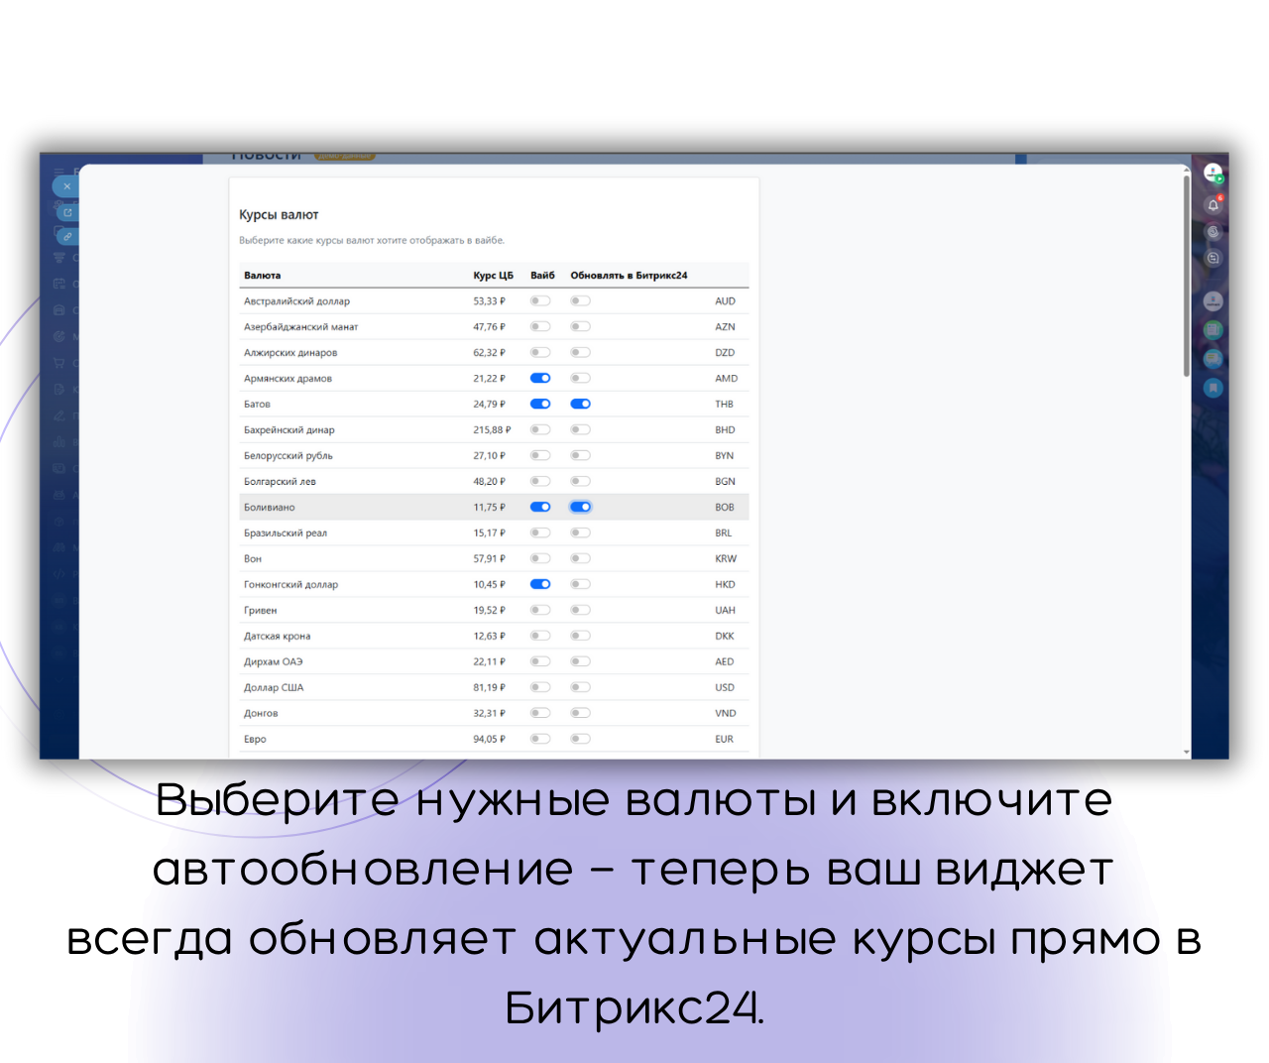Enable Битрикс24 update for Армянских драмов

point(581,378)
